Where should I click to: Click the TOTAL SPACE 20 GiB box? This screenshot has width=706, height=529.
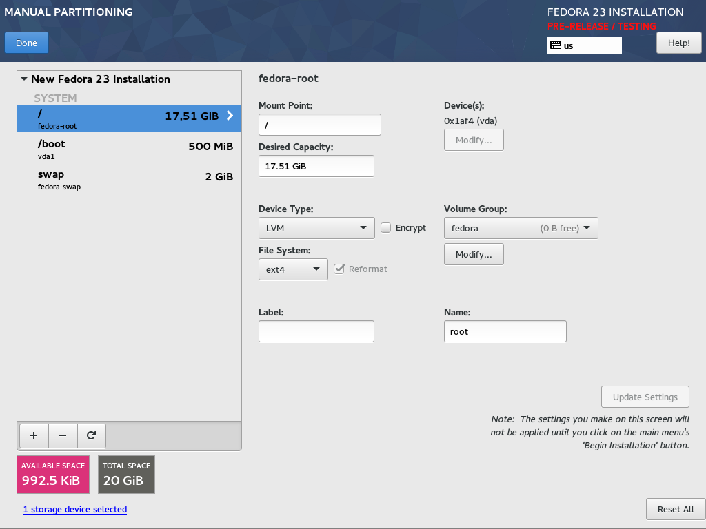(127, 475)
